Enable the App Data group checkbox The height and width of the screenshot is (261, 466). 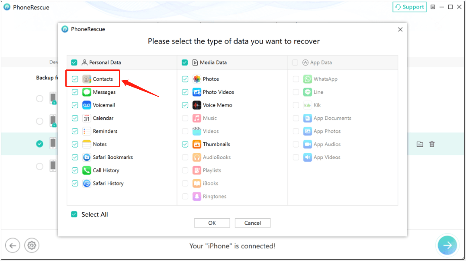tap(295, 63)
